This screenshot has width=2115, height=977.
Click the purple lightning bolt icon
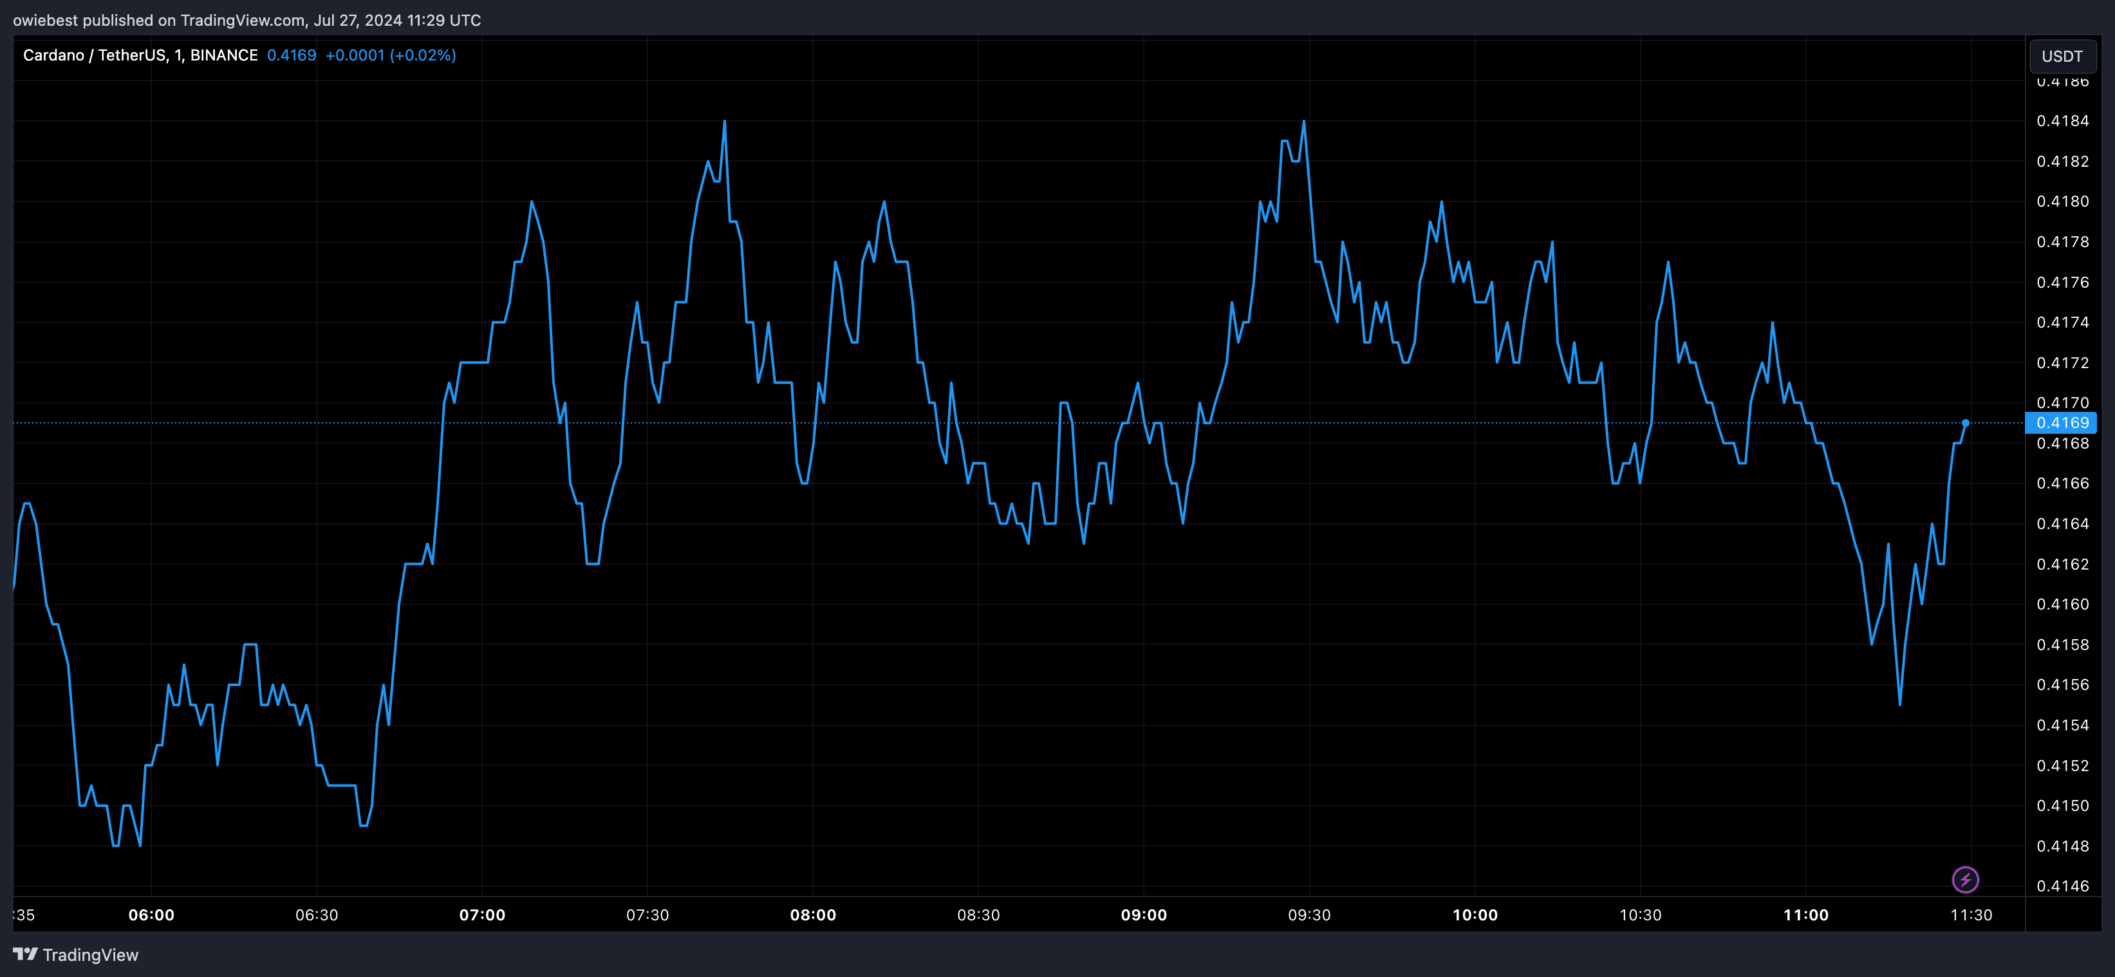1965,880
